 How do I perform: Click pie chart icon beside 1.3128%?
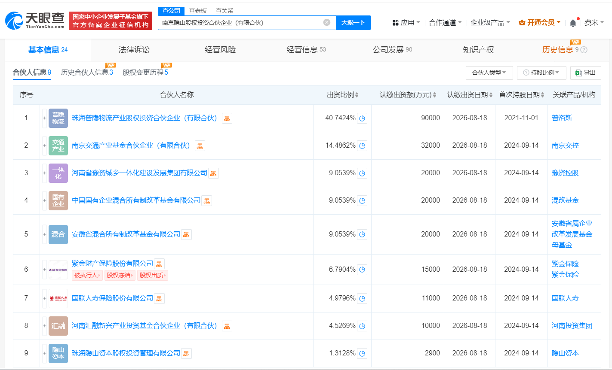click(x=362, y=353)
